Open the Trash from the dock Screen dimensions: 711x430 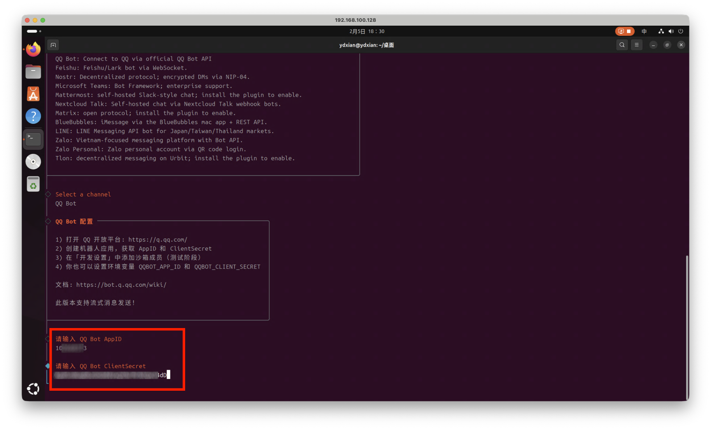[x=33, y=184]
